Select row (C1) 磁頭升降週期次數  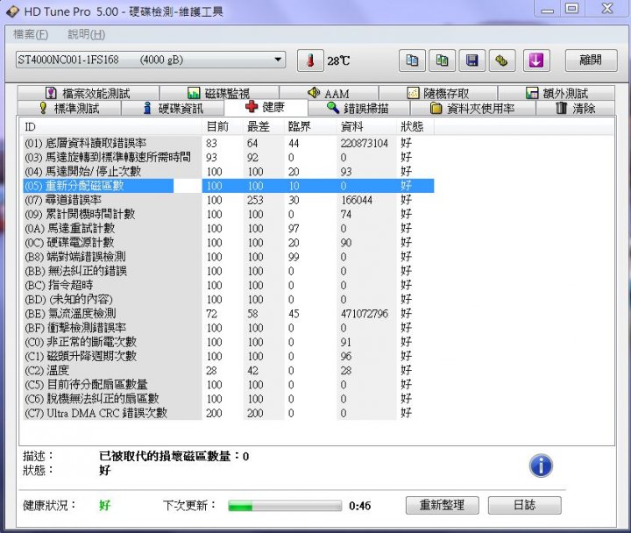(229, 356)
